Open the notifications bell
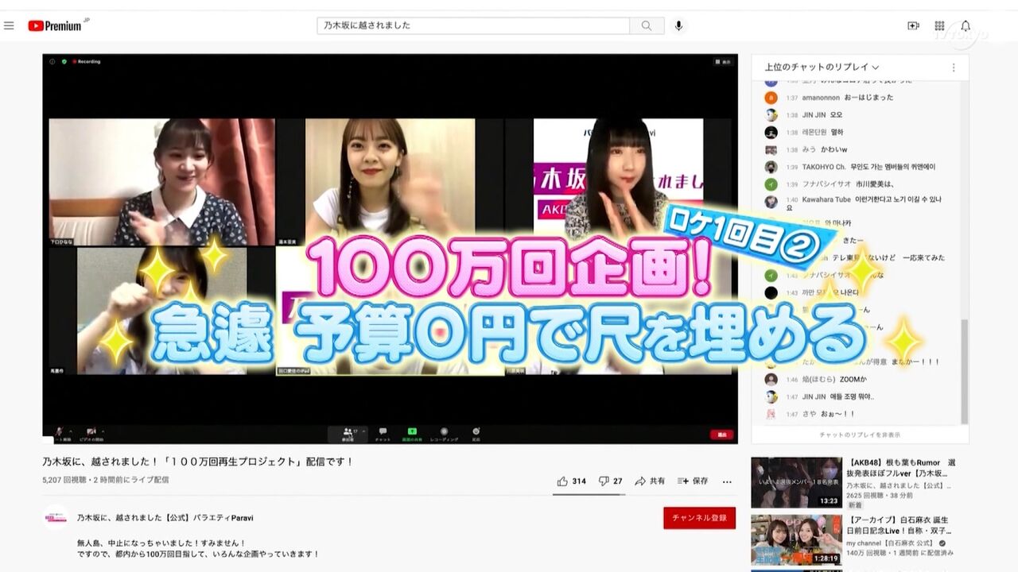 tap(966, 25)
